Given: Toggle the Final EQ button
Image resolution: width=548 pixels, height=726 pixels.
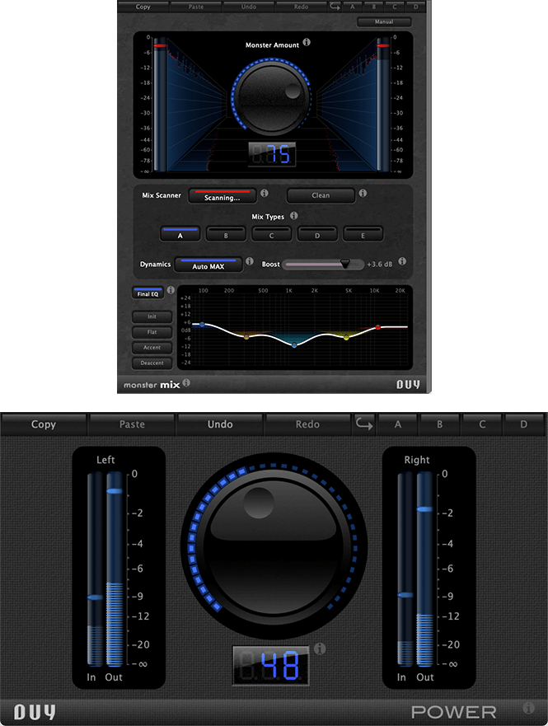Looking at the screenshot, I should coord(148,293).
